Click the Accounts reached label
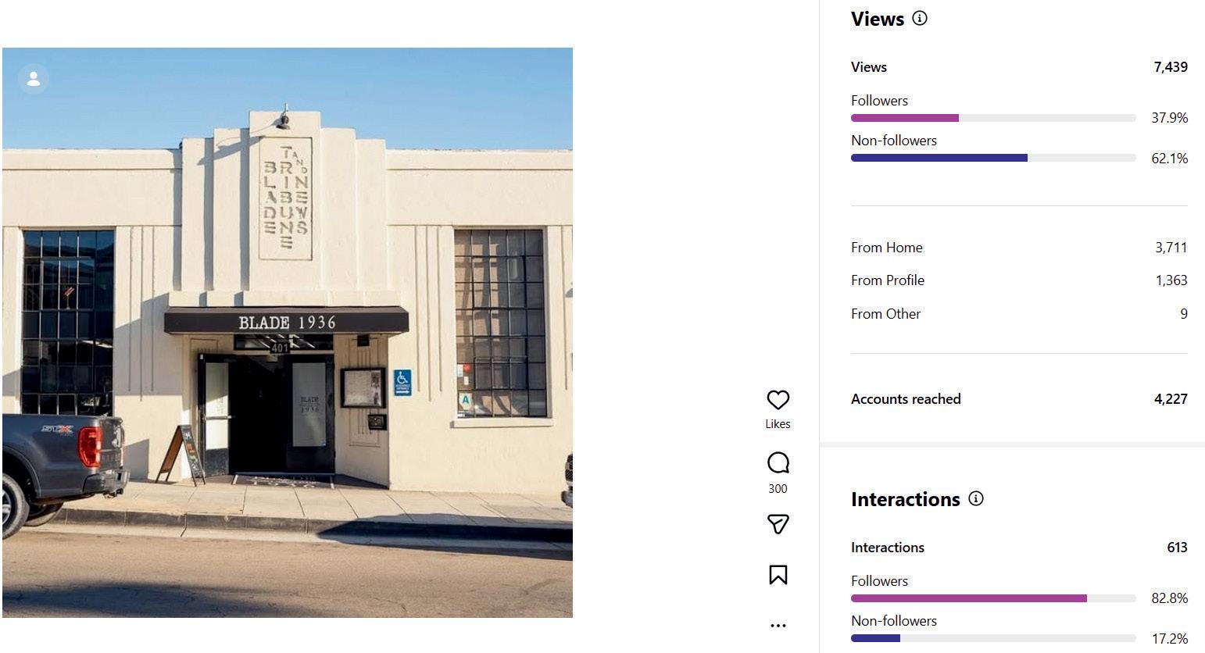The width and height of the screenshot is (1205, 653). 906,399
